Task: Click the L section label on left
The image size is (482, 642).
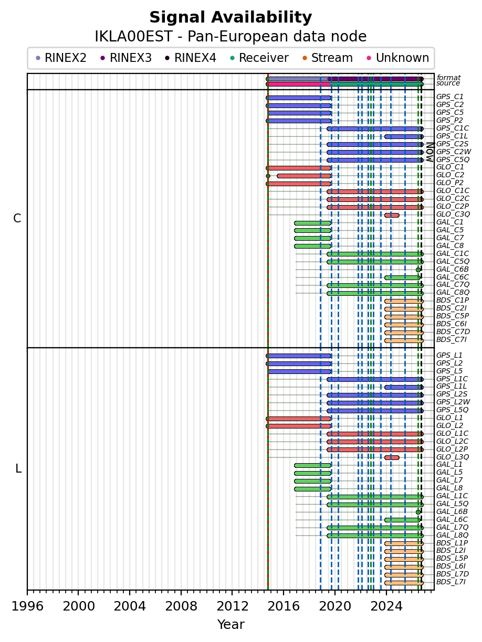Action: point(18,469)
